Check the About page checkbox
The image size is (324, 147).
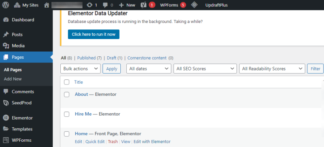[x=66, y=95]
